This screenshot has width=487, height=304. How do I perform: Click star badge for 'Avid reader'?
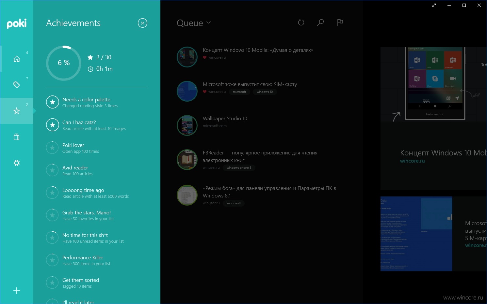[52, 170]
